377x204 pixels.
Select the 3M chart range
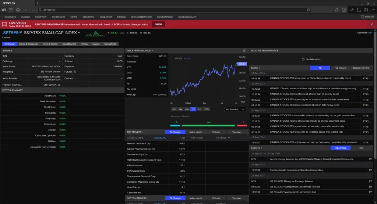[180, 110]
